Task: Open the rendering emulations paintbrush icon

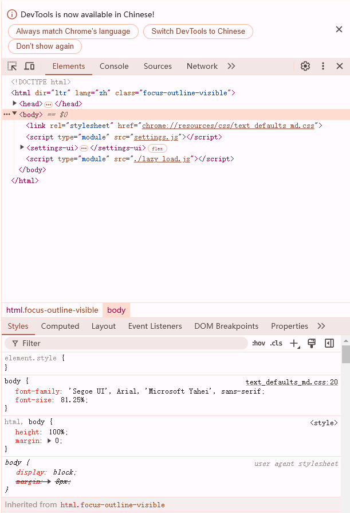Action: coord(312,343)
